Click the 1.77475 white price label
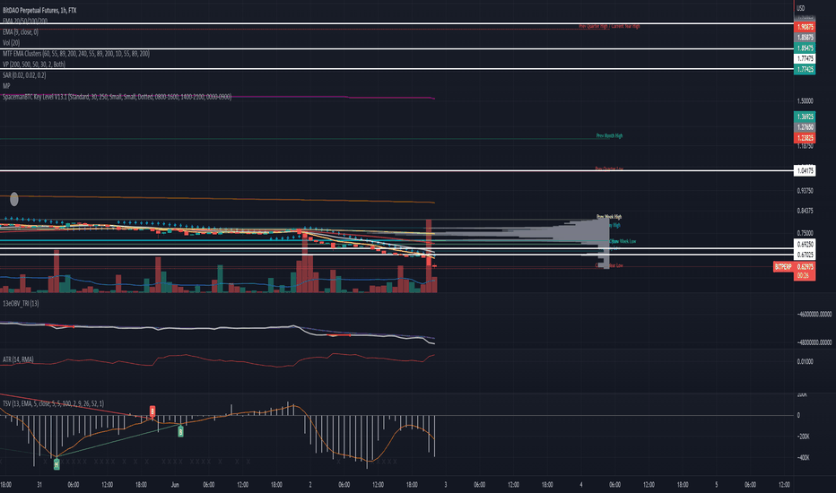This screenshot has width=836, height=493. (805, 58)
